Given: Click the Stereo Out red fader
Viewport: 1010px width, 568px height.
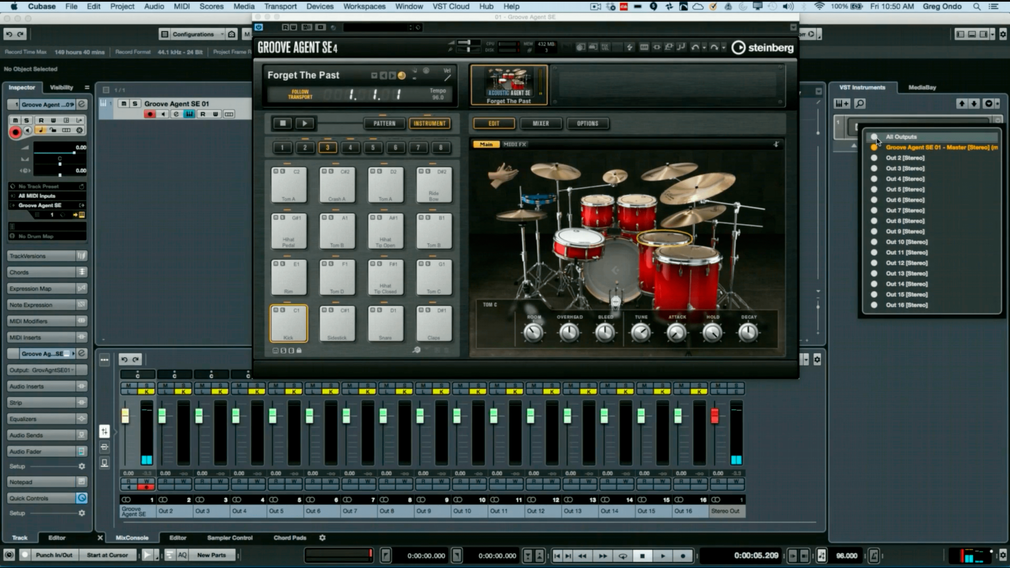Looking at the screenshot, I should (714, 417).
